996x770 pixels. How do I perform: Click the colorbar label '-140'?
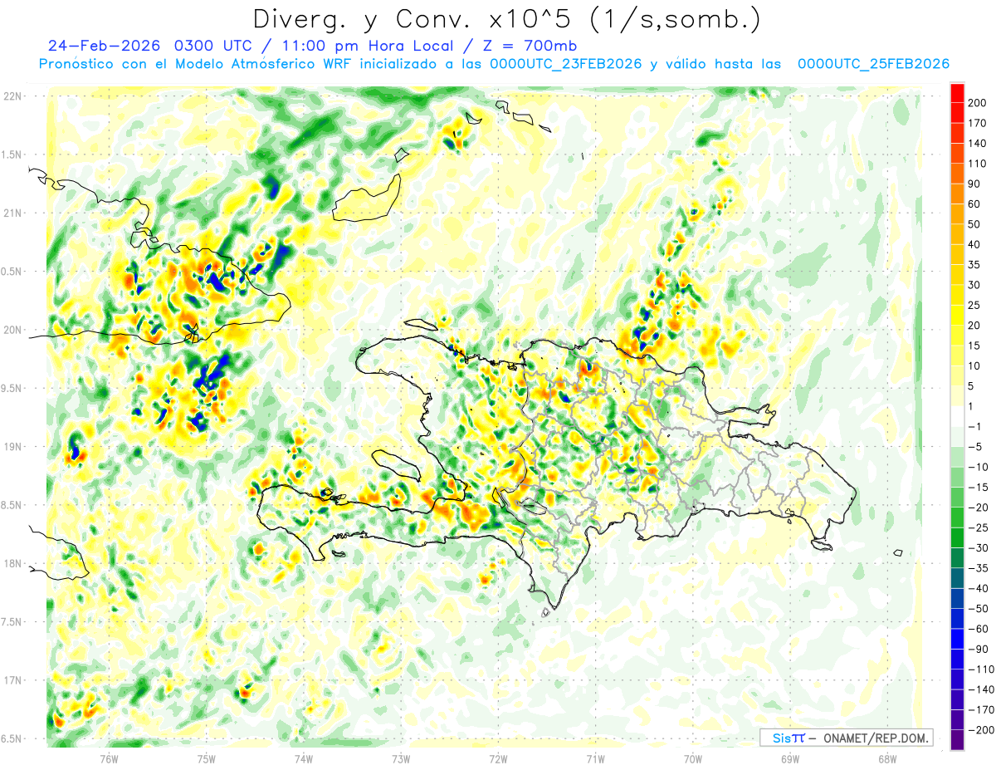pyautogui.click(x=983, y=689)
